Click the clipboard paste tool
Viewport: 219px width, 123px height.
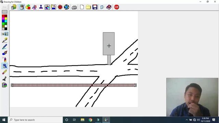click(x=4, y=85)
